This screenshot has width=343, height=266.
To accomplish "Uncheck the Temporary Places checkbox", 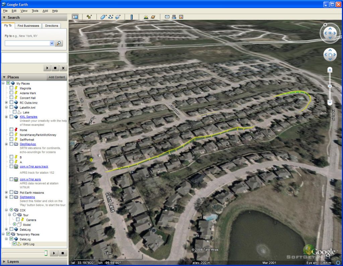I will [x=8, y=234].
